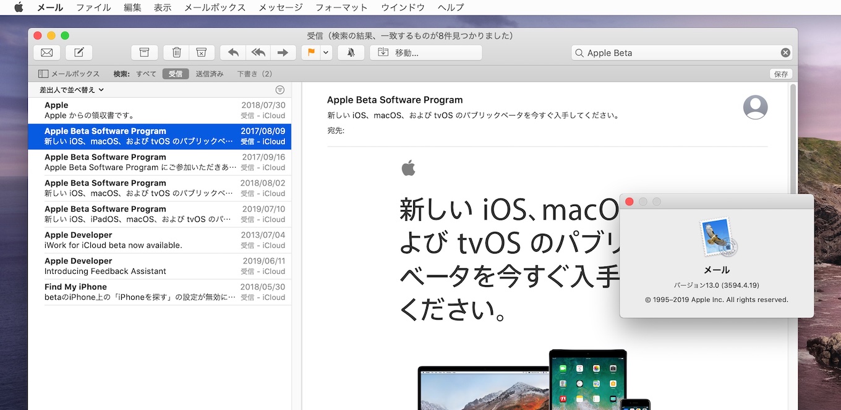Set search scope to すべて
This screenshot has width=841, height=410.
click(147, 74)
